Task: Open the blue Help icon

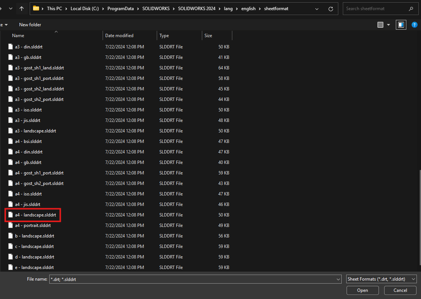Action: [x=415, y=25]
